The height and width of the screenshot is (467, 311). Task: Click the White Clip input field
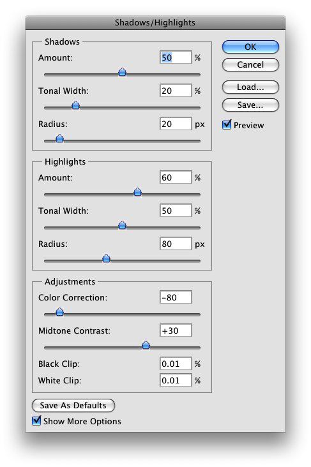coord(176,380)
